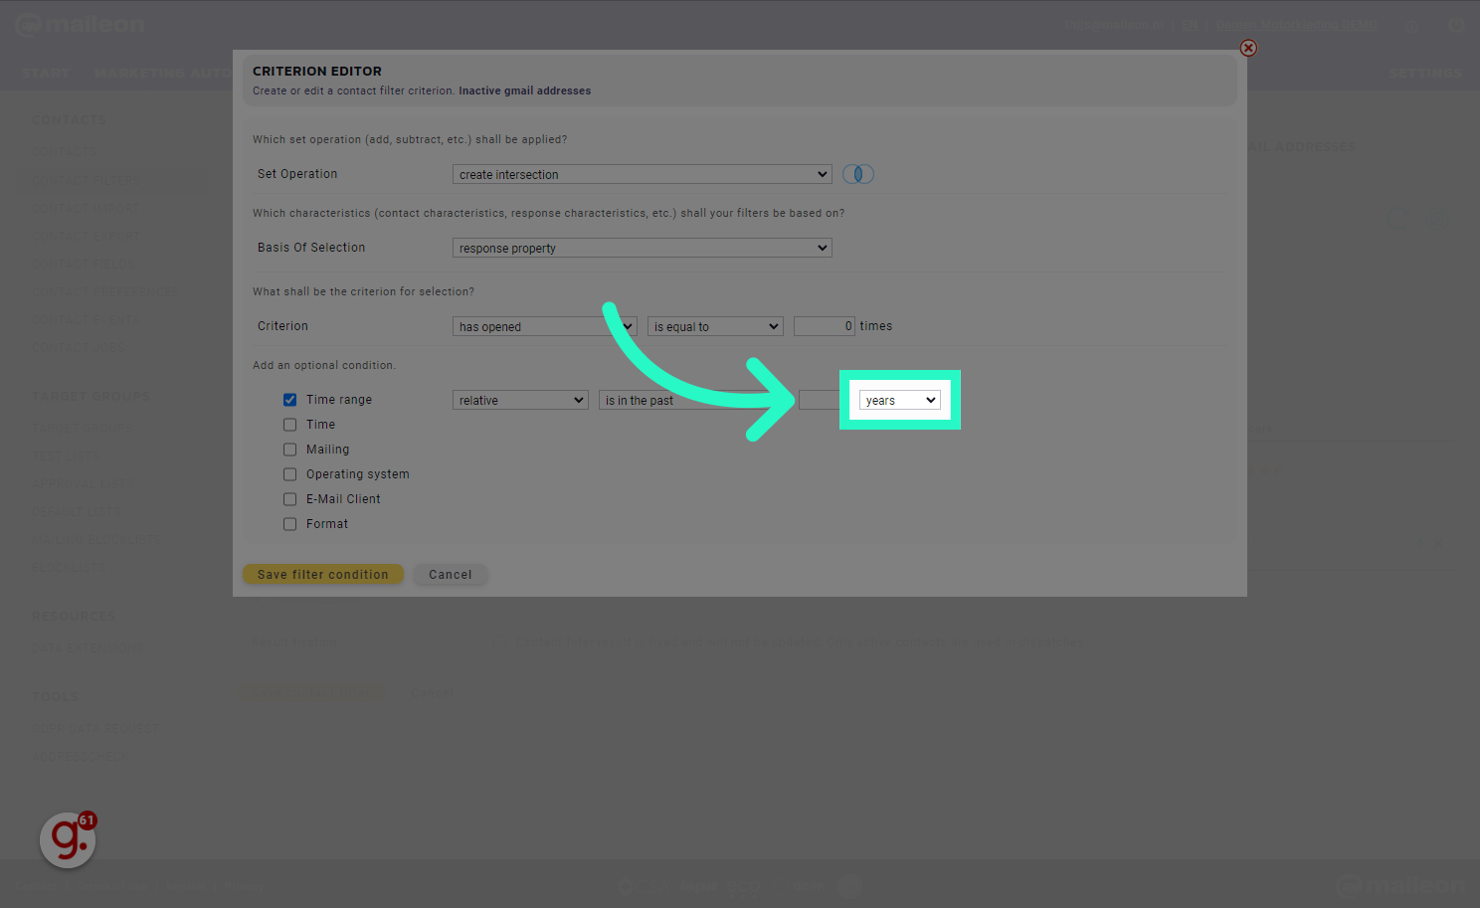This screenshot has width=1480, height=908.
Task: Select CONTACT FIELDS in the sidebar
Action: pos(84,265)
